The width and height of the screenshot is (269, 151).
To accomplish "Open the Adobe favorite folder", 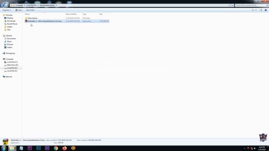I will point(9,27).
